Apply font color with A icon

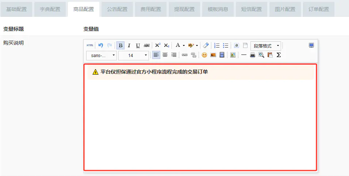tap(178, 45)
